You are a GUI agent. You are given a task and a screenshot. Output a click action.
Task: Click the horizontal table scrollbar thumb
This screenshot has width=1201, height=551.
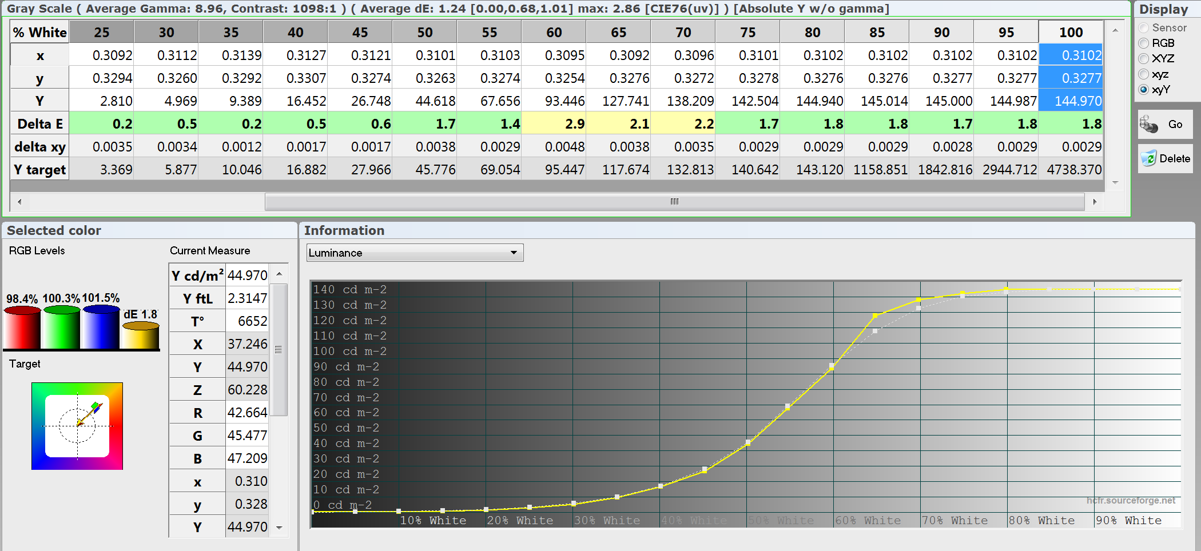pyautogui.click(x=675, y=201)
